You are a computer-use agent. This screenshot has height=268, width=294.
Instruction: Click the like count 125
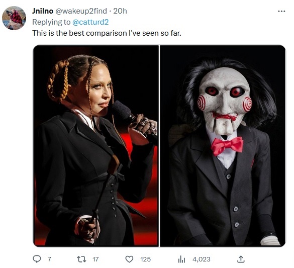[x=145, y=259]
